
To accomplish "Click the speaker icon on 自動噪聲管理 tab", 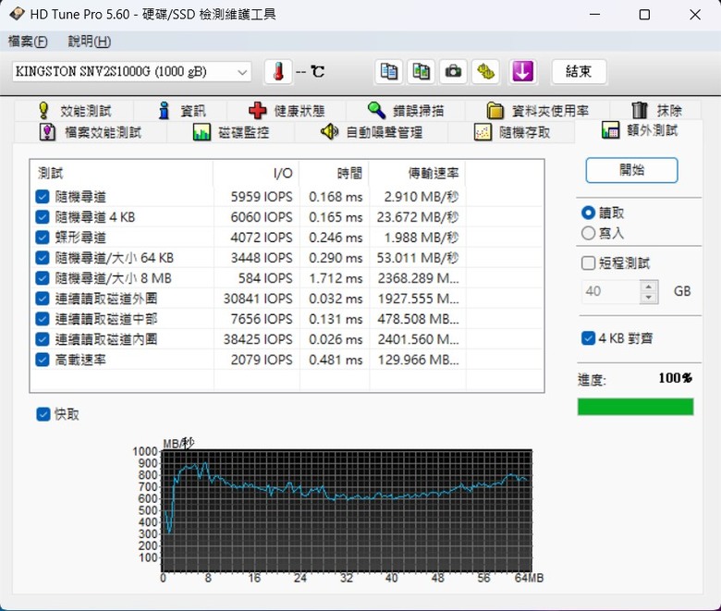I will point(329,132).
